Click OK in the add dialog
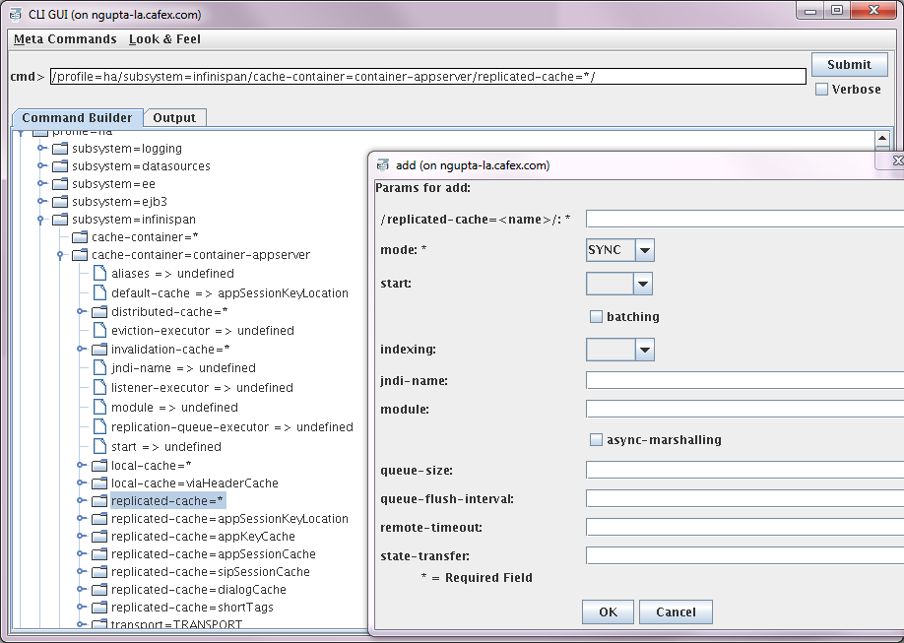Image resolution: width=904 pixels, height=643 pixels. pyautogui.click(x=608, y=611)
